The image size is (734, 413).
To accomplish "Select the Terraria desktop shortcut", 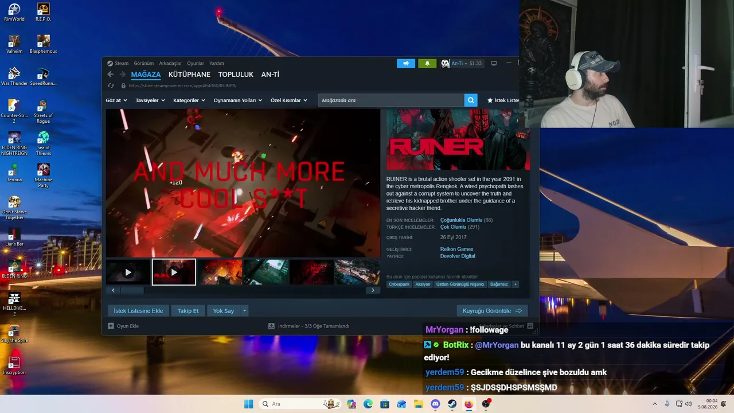I will (14, 173).
